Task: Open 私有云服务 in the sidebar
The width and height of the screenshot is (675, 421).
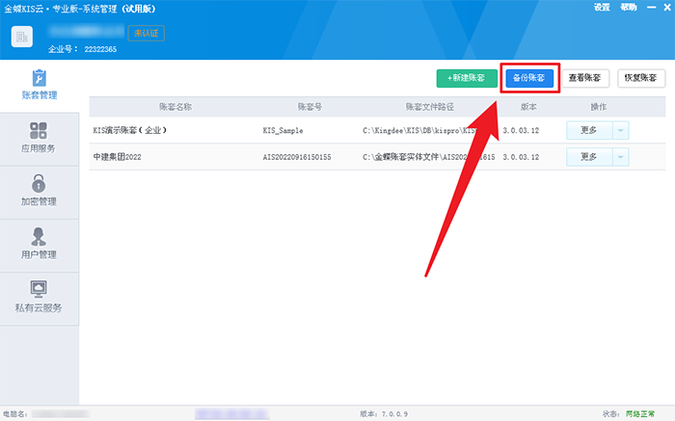Action: 40,297
